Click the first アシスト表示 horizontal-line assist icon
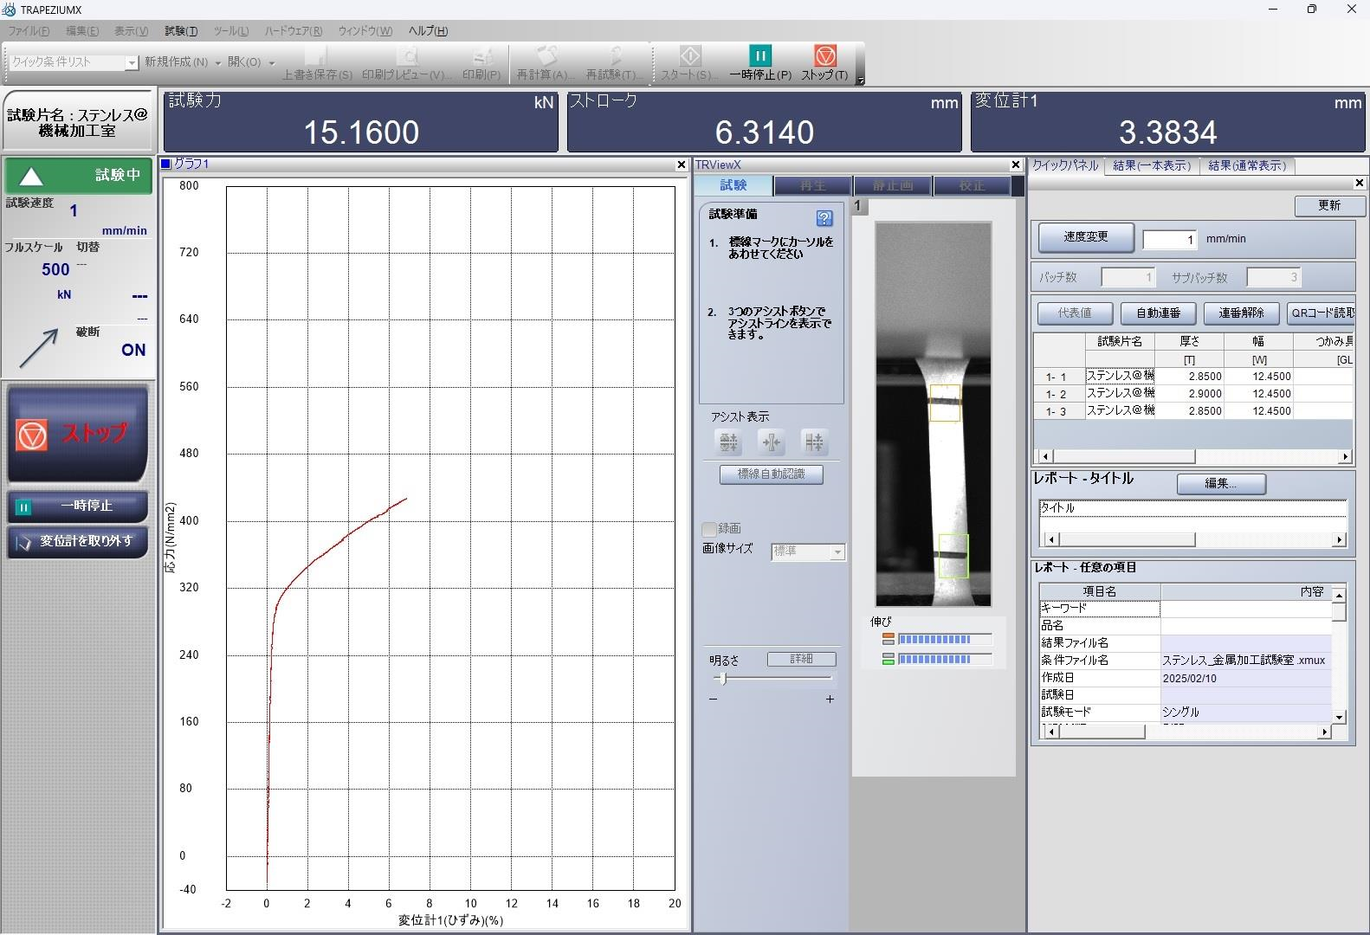The image size is (1370, 935). click(x=729, y=442)
